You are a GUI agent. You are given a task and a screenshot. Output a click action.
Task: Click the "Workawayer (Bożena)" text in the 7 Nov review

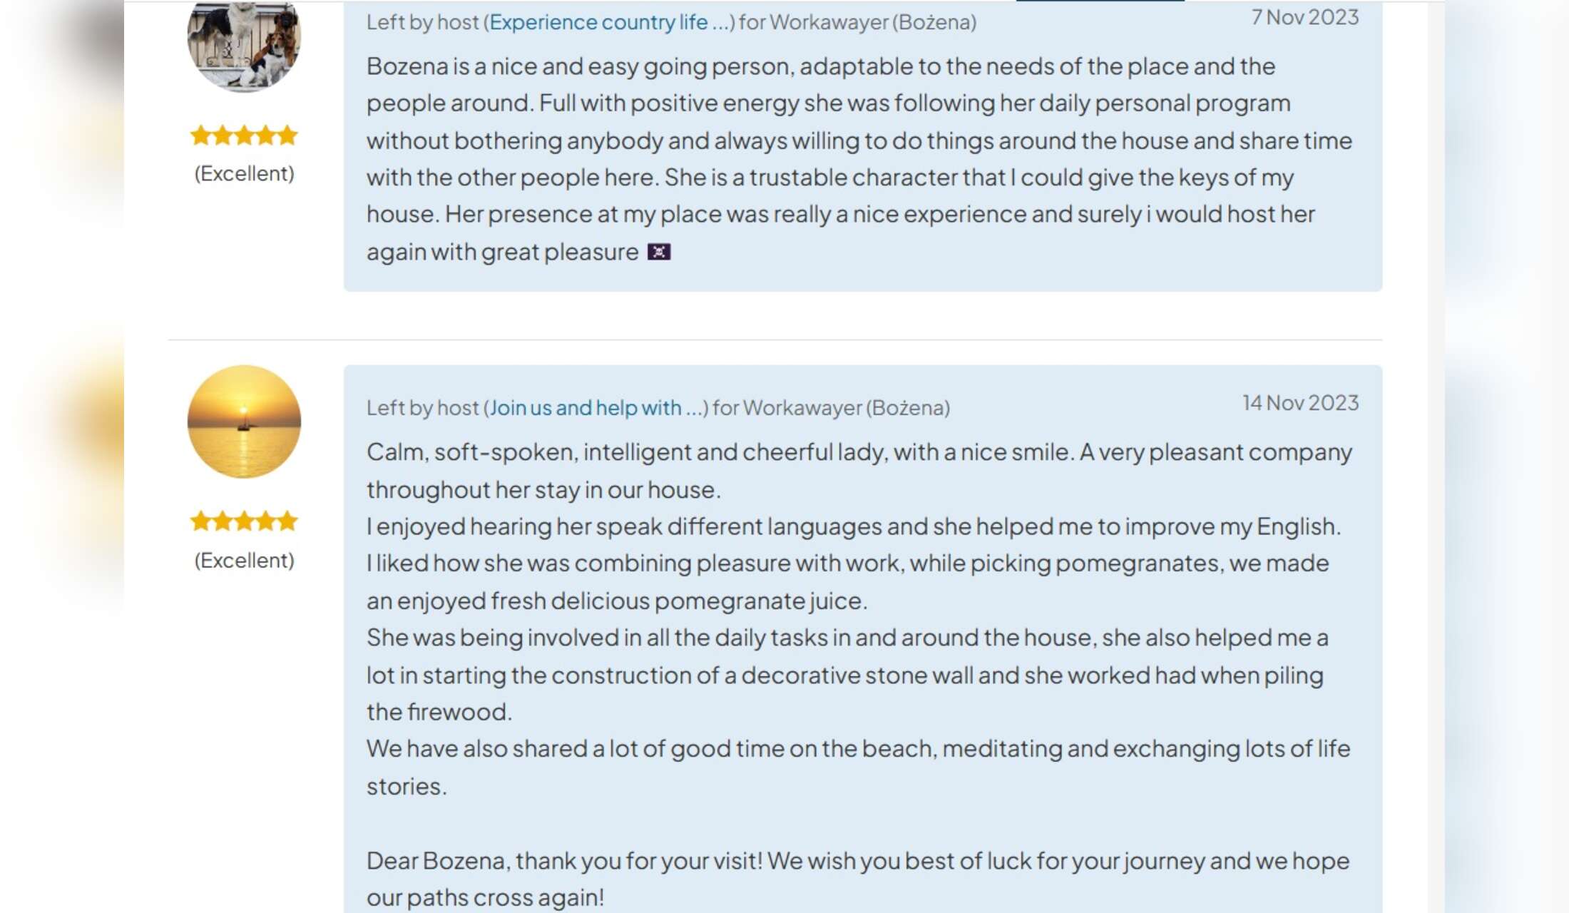click(x=872, y=23)
